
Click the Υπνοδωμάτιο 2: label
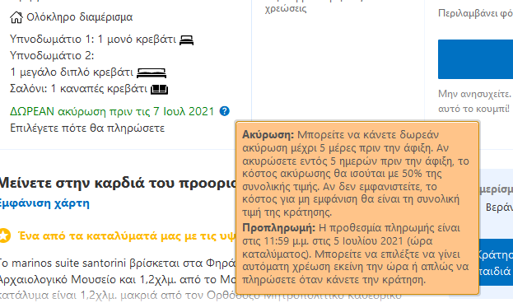coord(52,56)
